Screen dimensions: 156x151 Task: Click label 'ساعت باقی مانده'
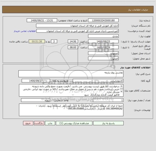pos(19,42)
